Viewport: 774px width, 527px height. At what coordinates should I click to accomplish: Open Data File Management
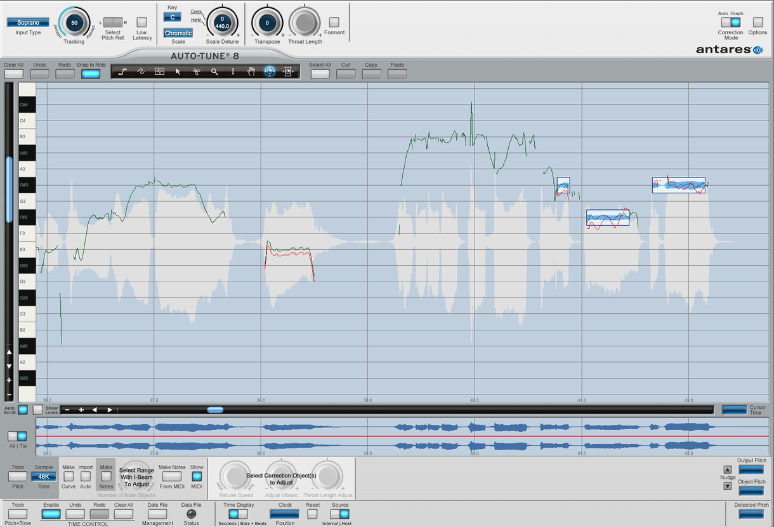pos(157,514)
